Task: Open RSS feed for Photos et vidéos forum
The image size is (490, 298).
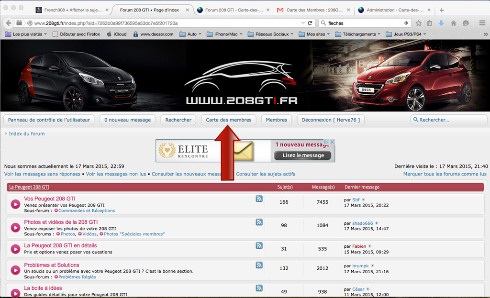Action: (x=259, y=222)
